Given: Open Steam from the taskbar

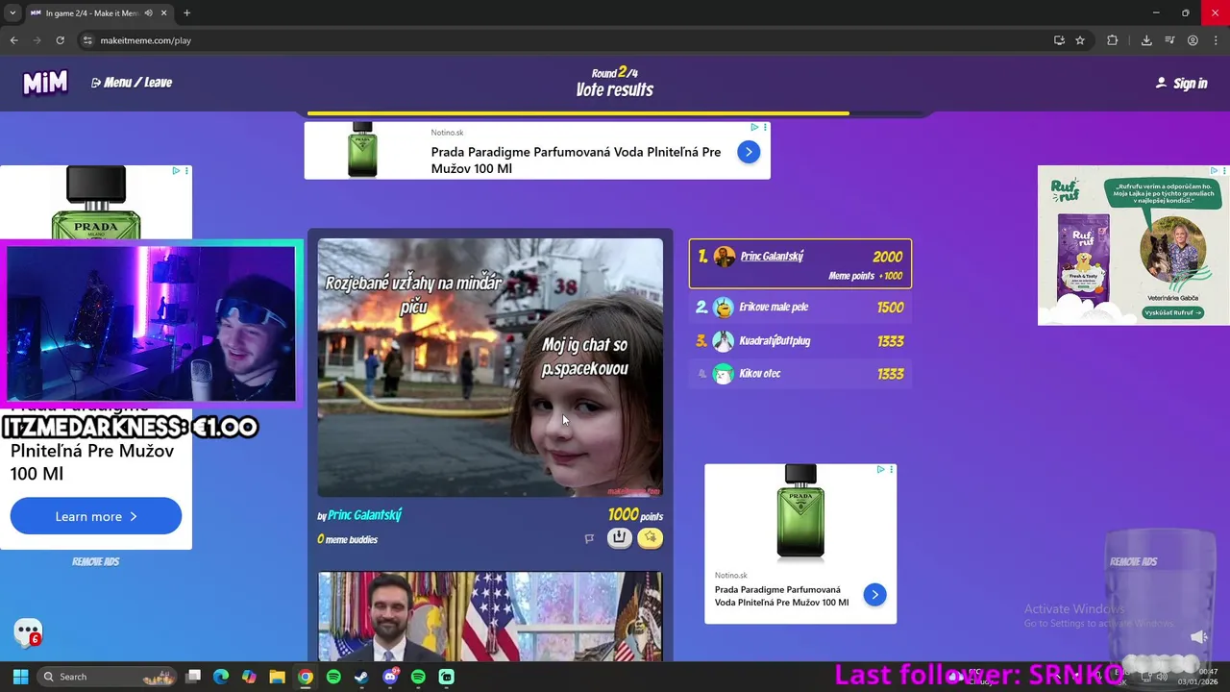Looking at the screenshot, I should (x=361, y=677).
